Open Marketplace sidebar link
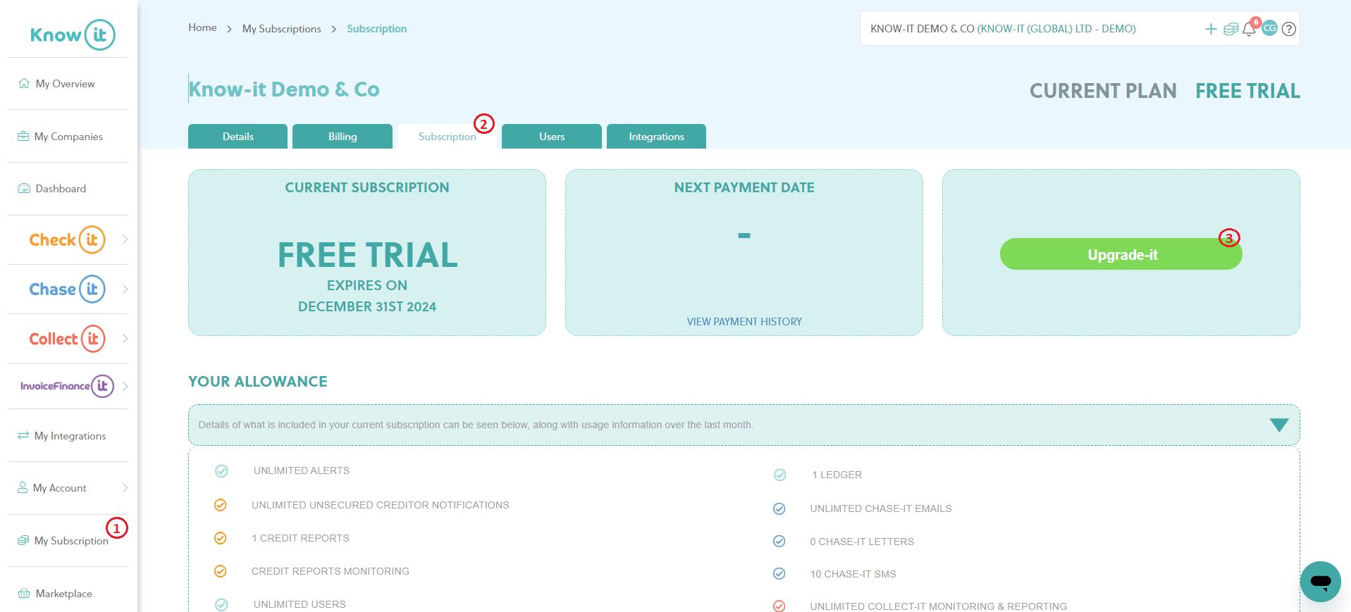The height and width of the screenshot is (612, 1351). click(x=63, y=593)
